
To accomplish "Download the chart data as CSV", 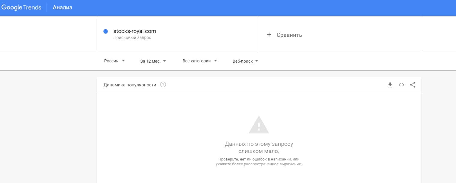I will click(x=390, y=85).
